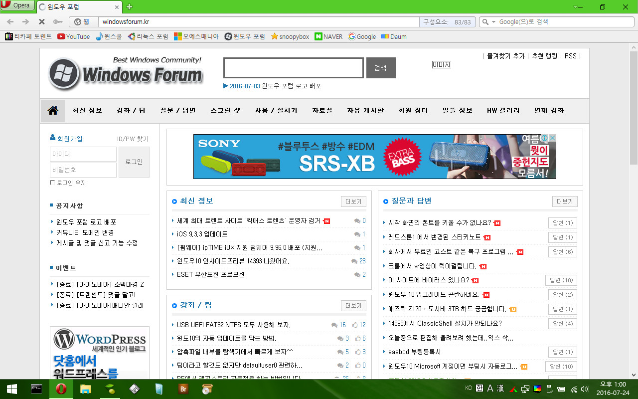Click 더보기 in 질문과 답변 section
This screenshot has width=638, height=399.
click(x=565, y=201)
